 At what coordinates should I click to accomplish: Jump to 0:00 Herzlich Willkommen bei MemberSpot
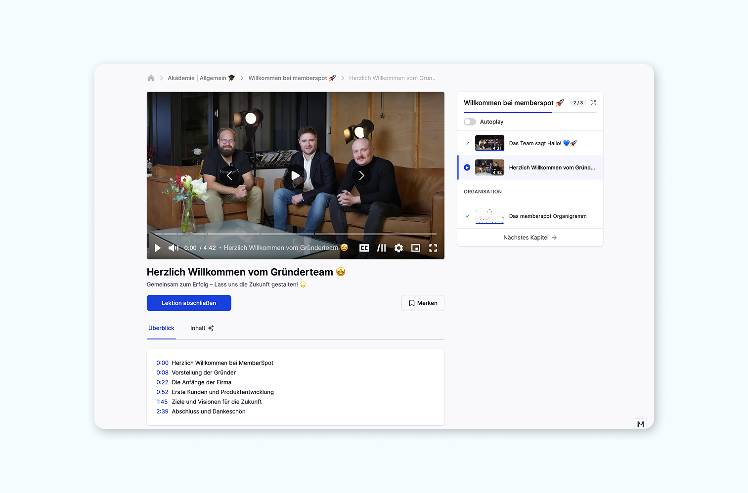[x=215, y=363]
